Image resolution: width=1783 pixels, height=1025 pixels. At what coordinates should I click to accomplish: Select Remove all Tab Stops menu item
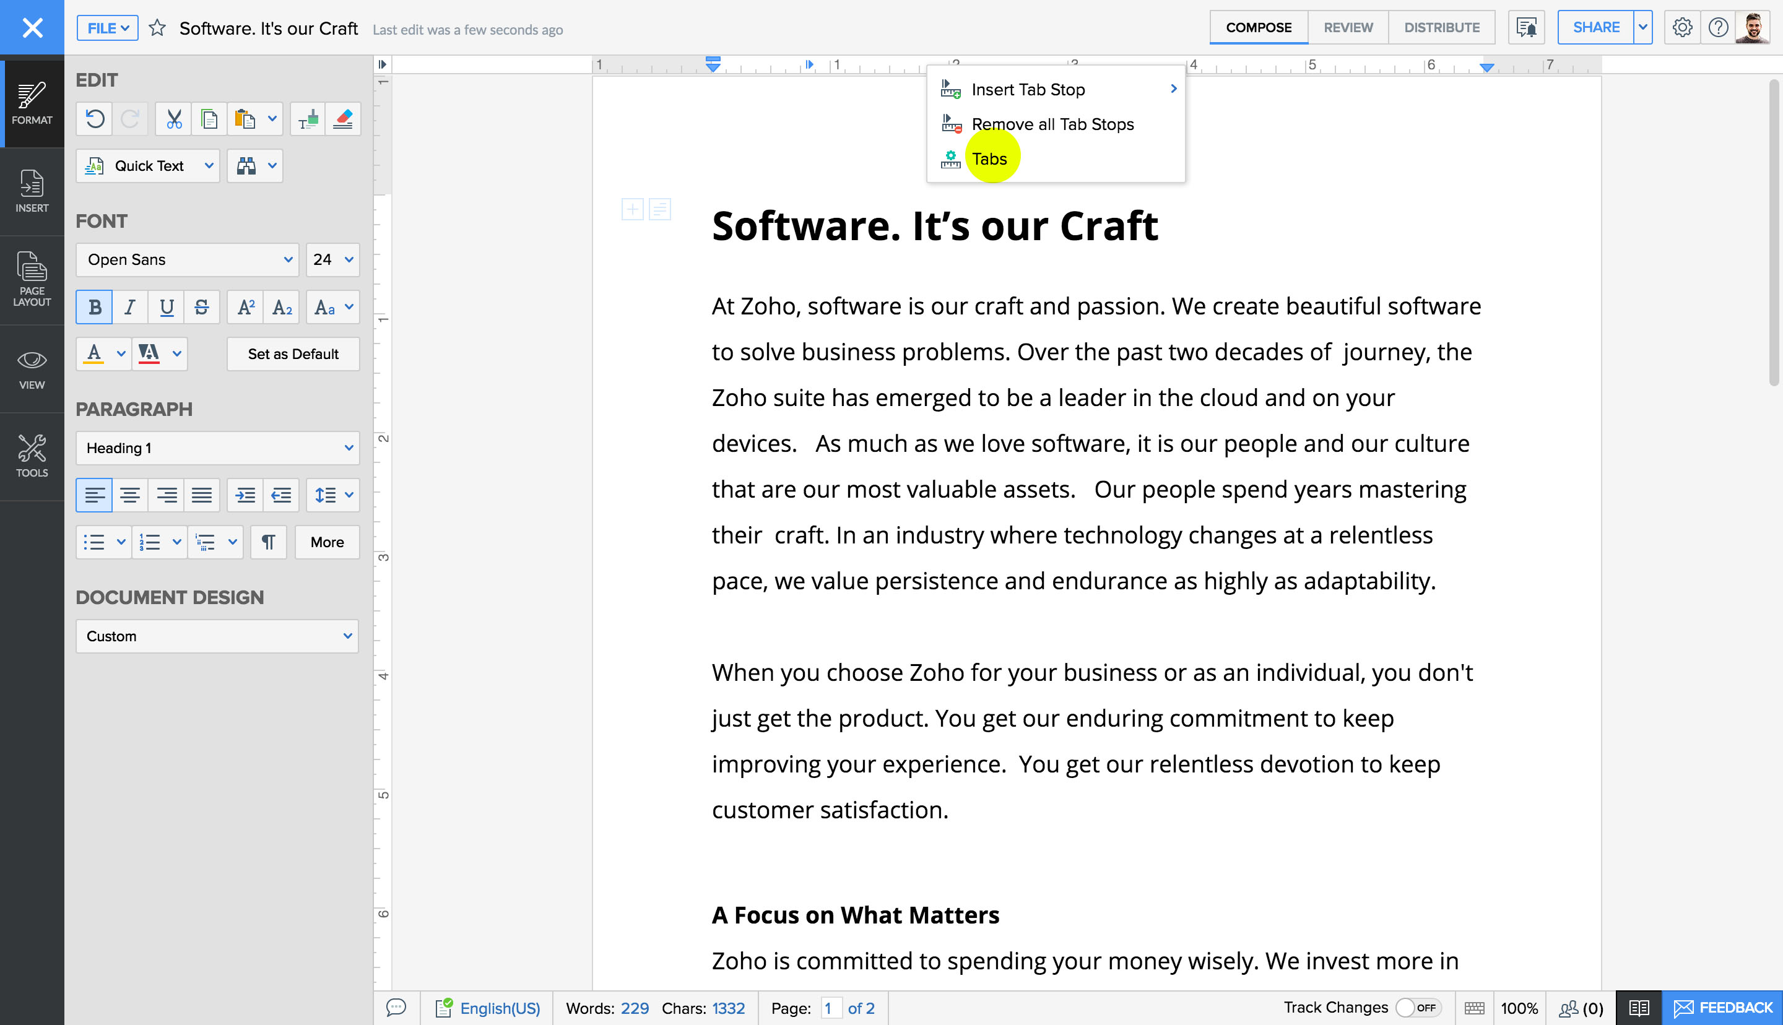click(1052, 124)
